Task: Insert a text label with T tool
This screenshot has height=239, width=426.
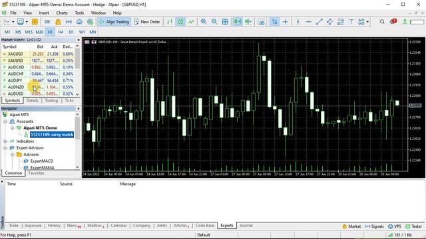Action: click(351, 22)
